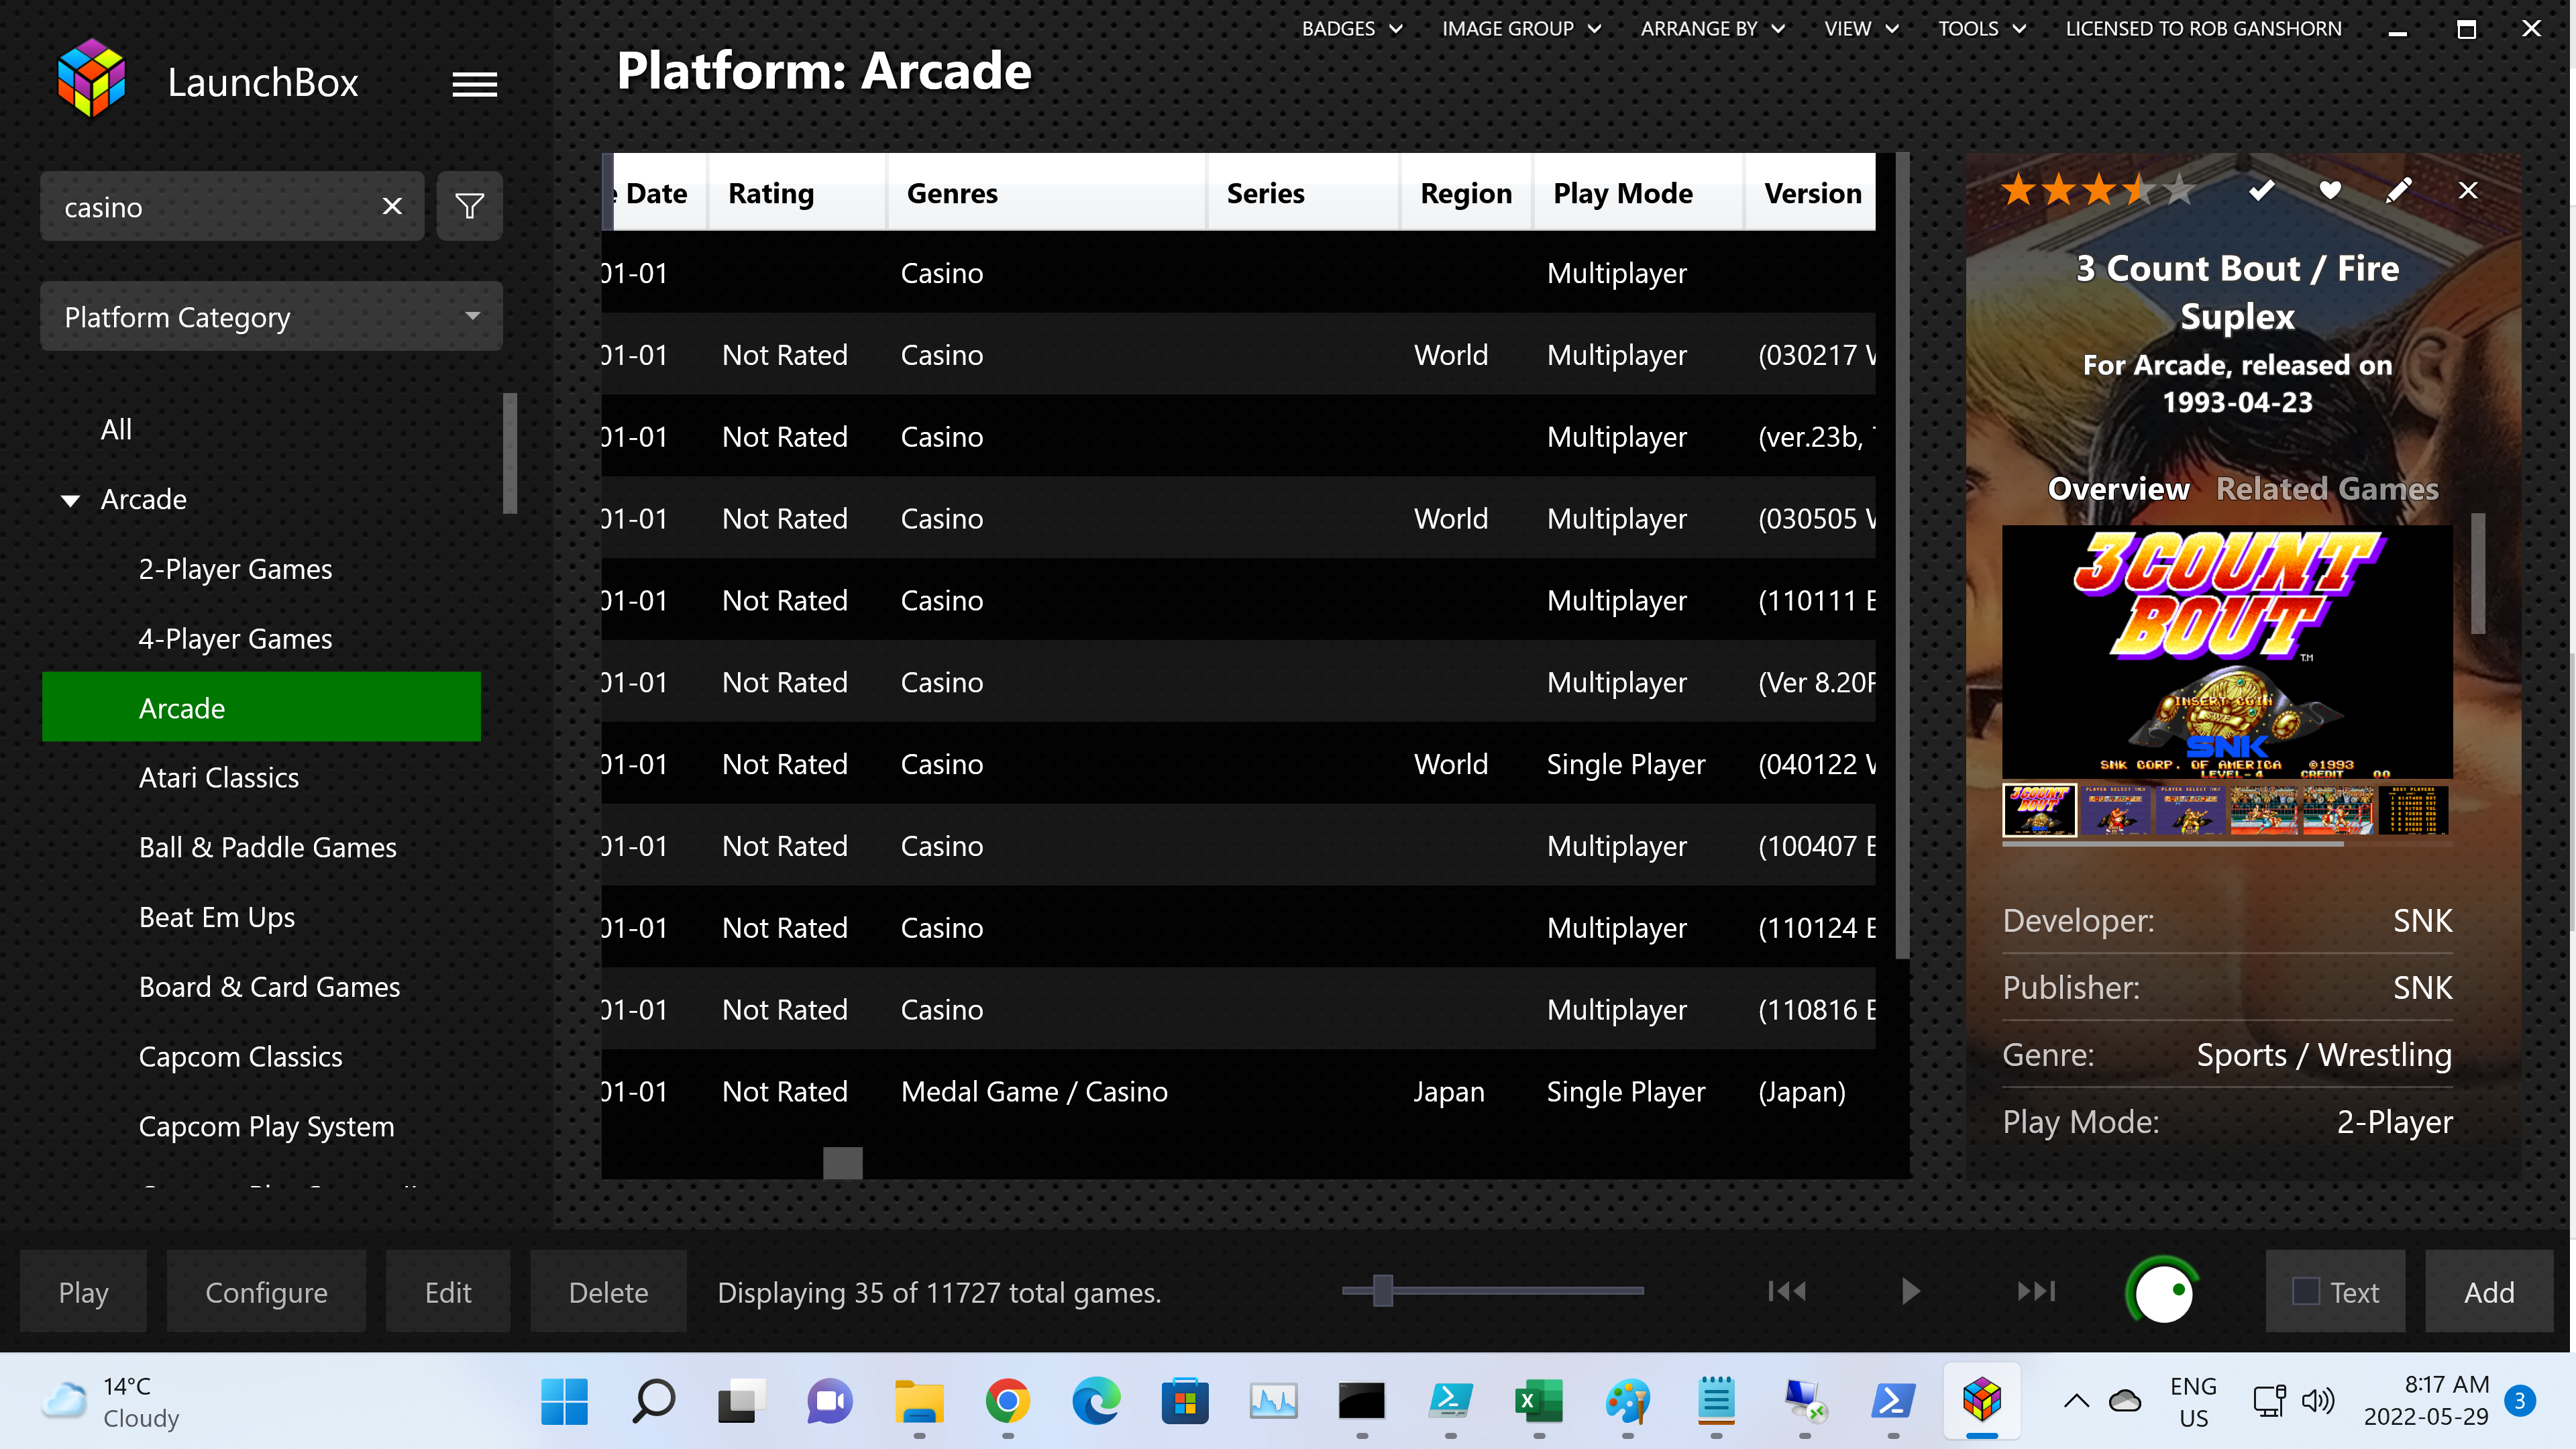This screenshot has height=1449, width=2576.
Task: Adjust the image size slider
Action: pos(1383,1291)
